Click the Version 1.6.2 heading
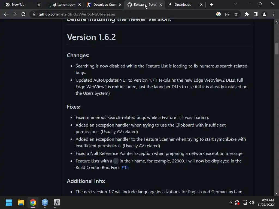Screen dimensions: 279x209 pos(91,37)
